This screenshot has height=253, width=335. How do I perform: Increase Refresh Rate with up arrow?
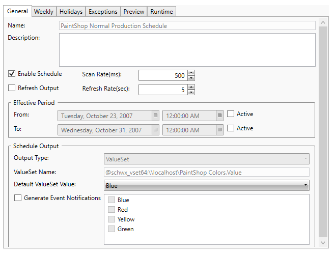(191, 87)
